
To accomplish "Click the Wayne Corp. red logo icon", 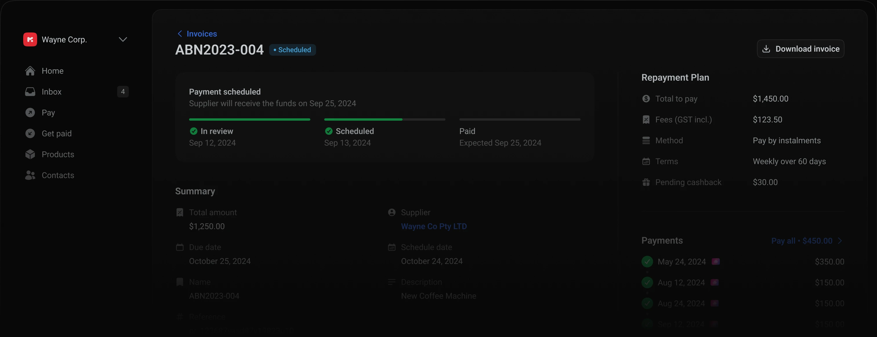I will [30, 39].
